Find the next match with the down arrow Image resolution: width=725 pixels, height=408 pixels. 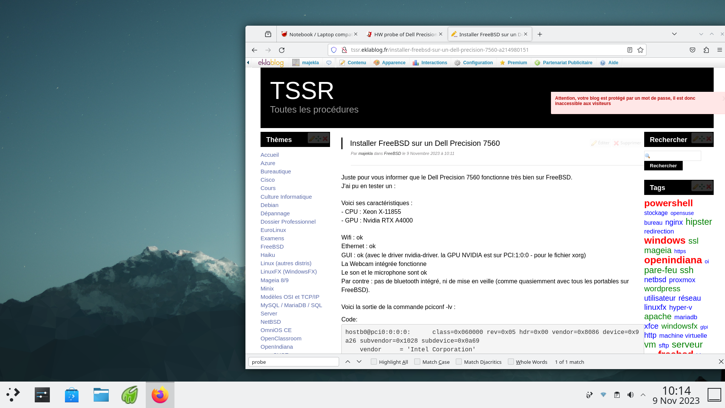tap(359, 362)
